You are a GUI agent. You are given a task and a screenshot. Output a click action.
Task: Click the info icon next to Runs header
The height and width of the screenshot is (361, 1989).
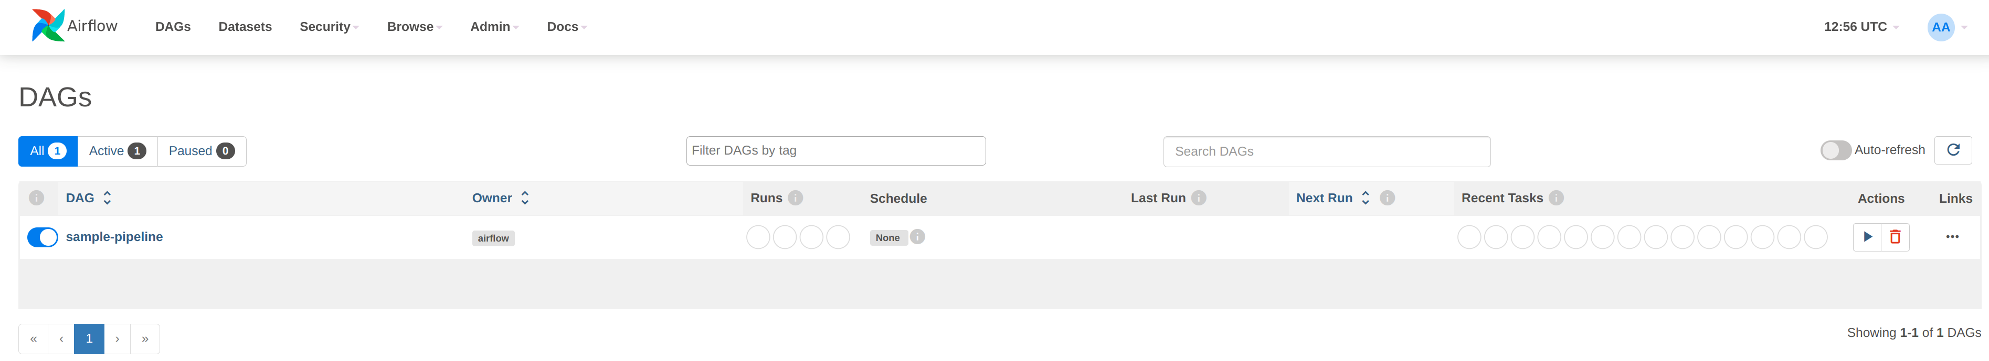coord(795,198)
